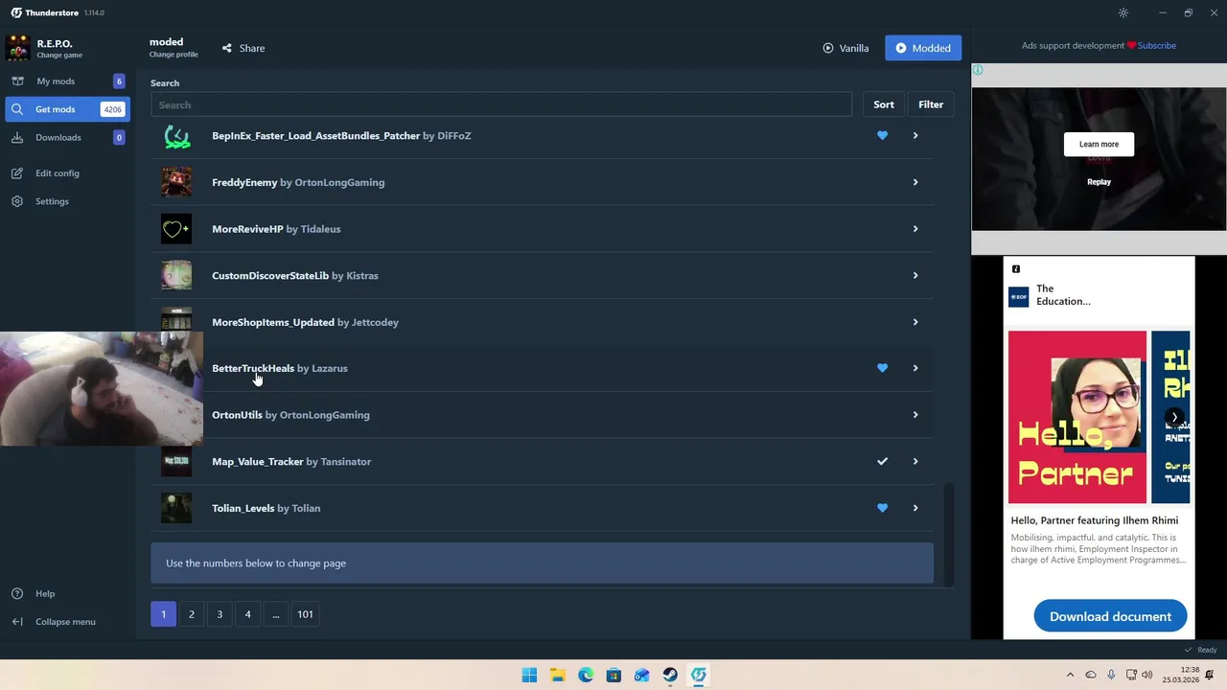The image size is (1227, 690).
Task: Click the ad info icon
Action: [x=977, y=70]
